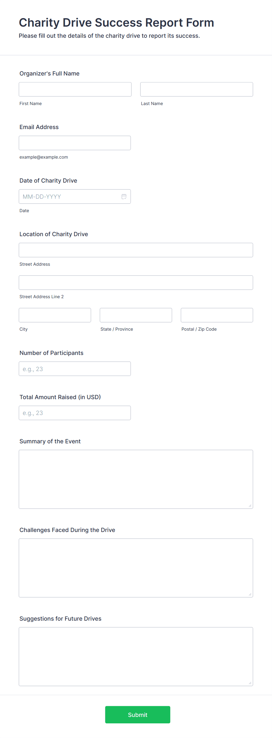
Task: Click the Last Name input field
Action: coord(196,89)
